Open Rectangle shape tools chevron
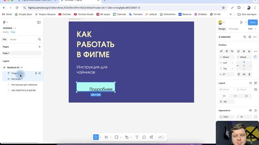 (x=121, y=137)
